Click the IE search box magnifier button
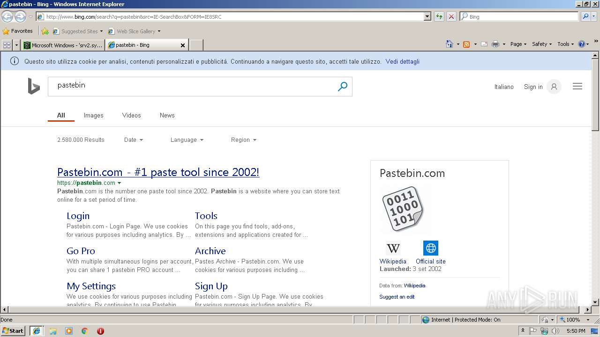 (585, 16)
